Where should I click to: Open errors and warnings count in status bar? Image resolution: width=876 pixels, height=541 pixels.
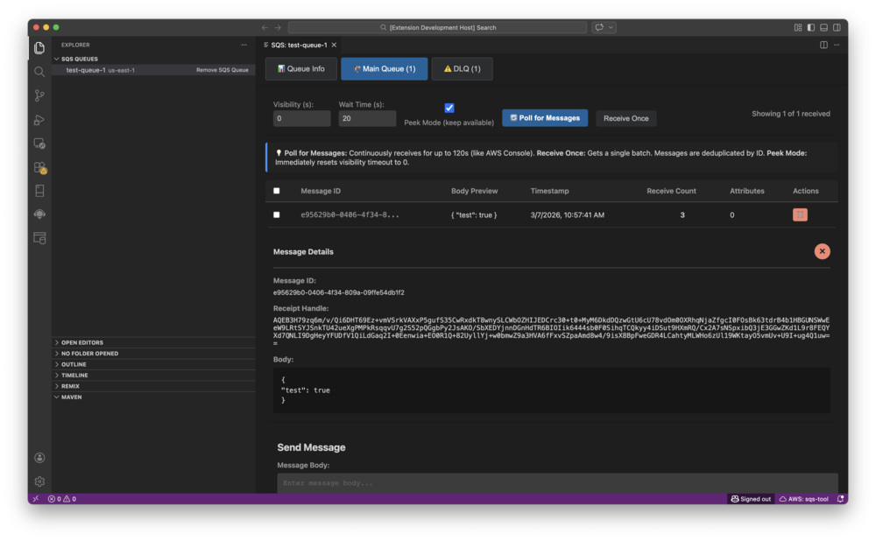click(x=62, y=499)
